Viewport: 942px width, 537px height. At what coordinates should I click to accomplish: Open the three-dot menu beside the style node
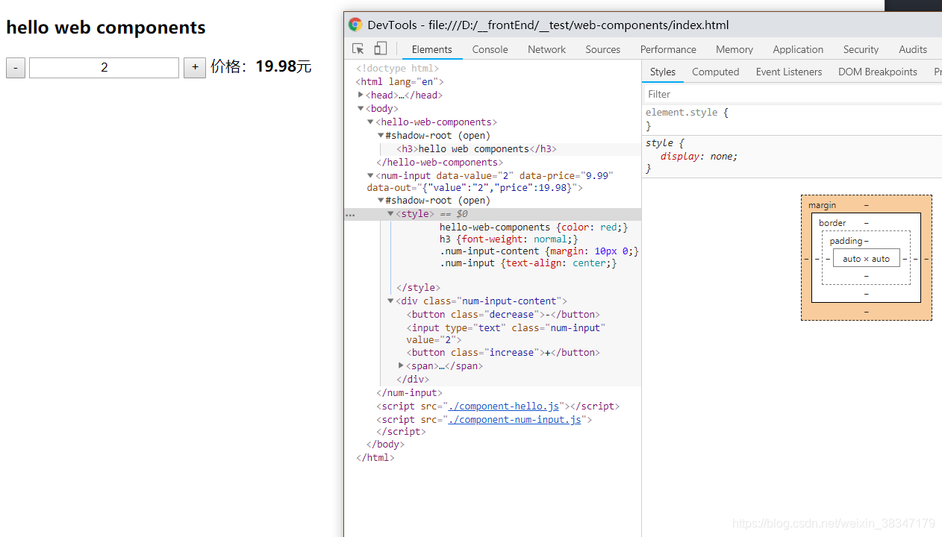point(350,214)
